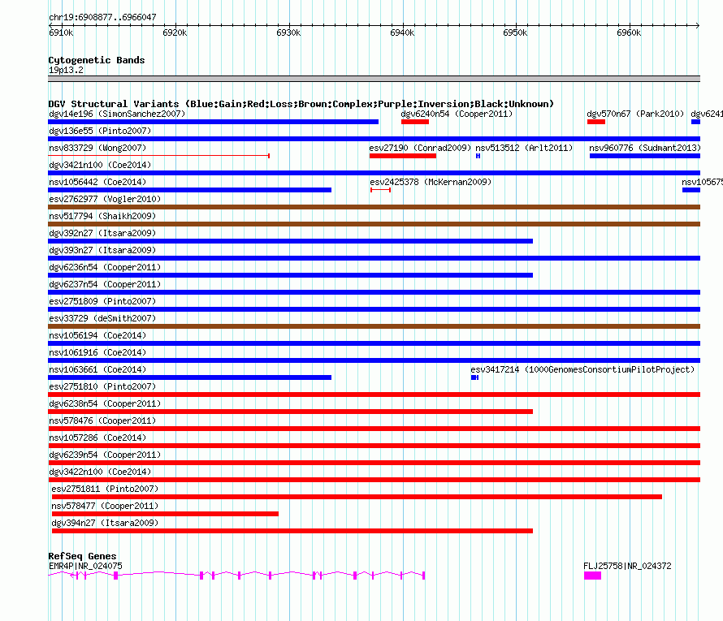Select variant dgv14e196 (SimonSanchez2007)
723x621 pixels.
click(x=117, y=114)
